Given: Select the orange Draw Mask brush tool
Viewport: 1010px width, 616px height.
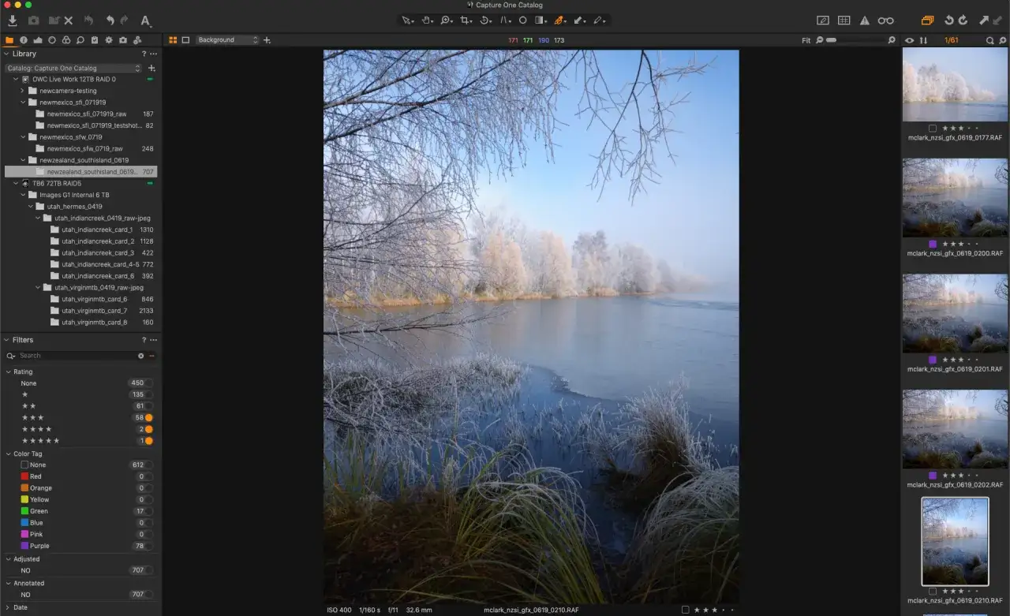Looking at the screenshot, I should [x=559, y=20].
